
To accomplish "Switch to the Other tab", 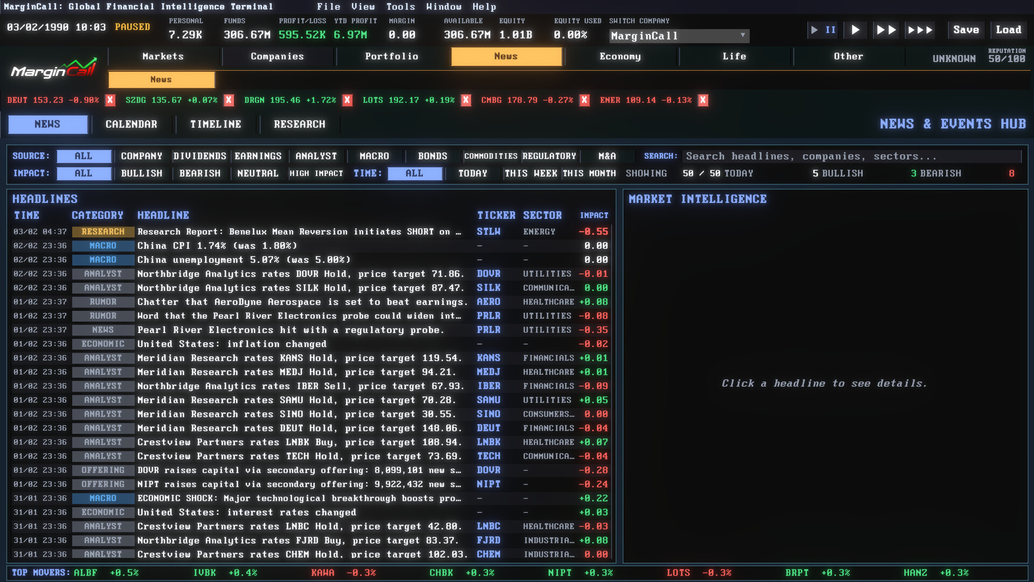I will (x=849, y=57).
